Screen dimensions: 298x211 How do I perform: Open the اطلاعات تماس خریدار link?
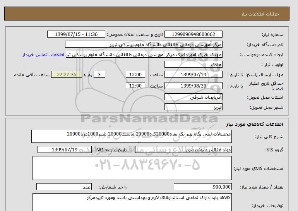pos(43,55)
